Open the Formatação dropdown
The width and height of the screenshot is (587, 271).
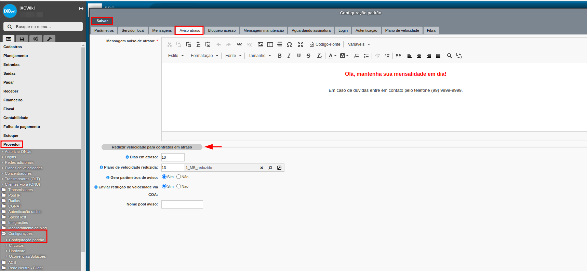pyautogui.click(x=204, y=56)
